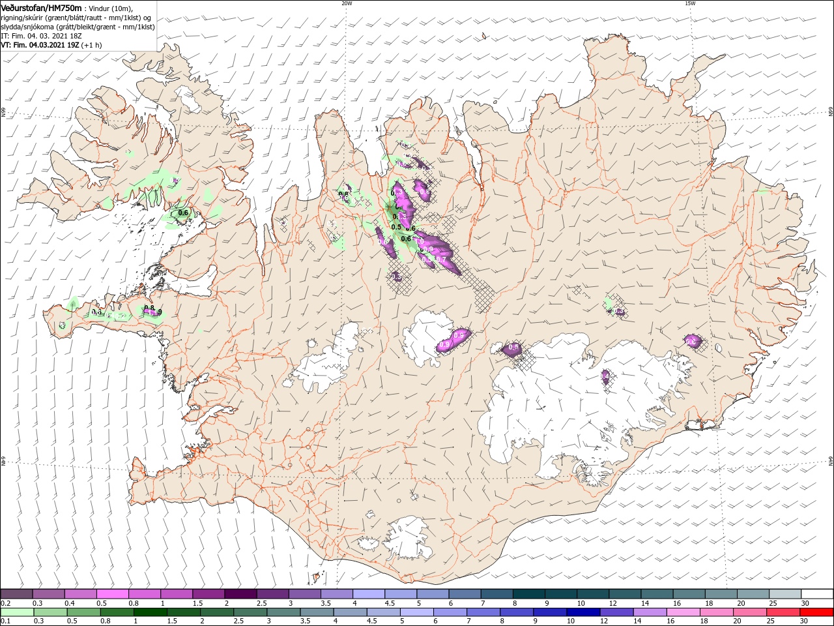Screen dimensions: 834x626
Task: Pick lower scale swatch between 12 and 14
Action: click(x=616, y=612)
